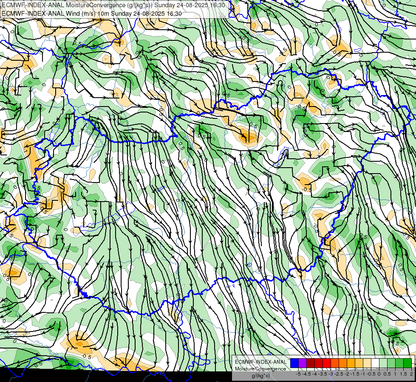Choose the legend swatch between -3 and -2.5
416x382 pixels.
(335, 363)
